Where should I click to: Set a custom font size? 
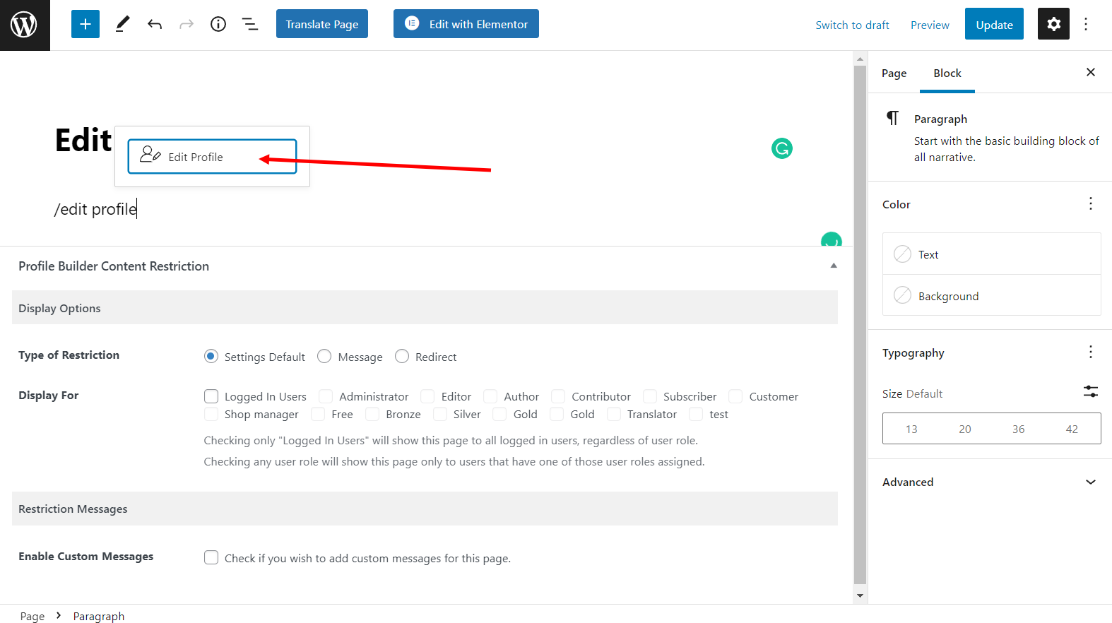tap(1091, 391)
